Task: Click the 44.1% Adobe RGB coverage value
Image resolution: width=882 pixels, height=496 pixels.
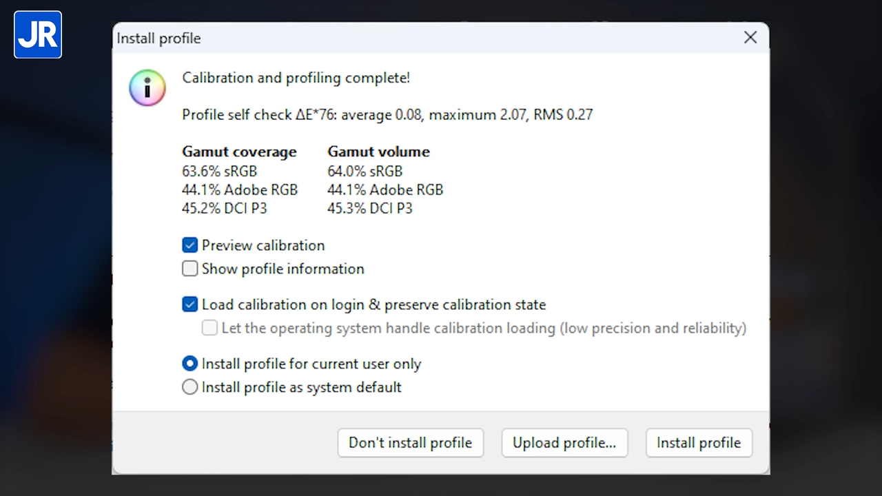Action: pos(240,189)
